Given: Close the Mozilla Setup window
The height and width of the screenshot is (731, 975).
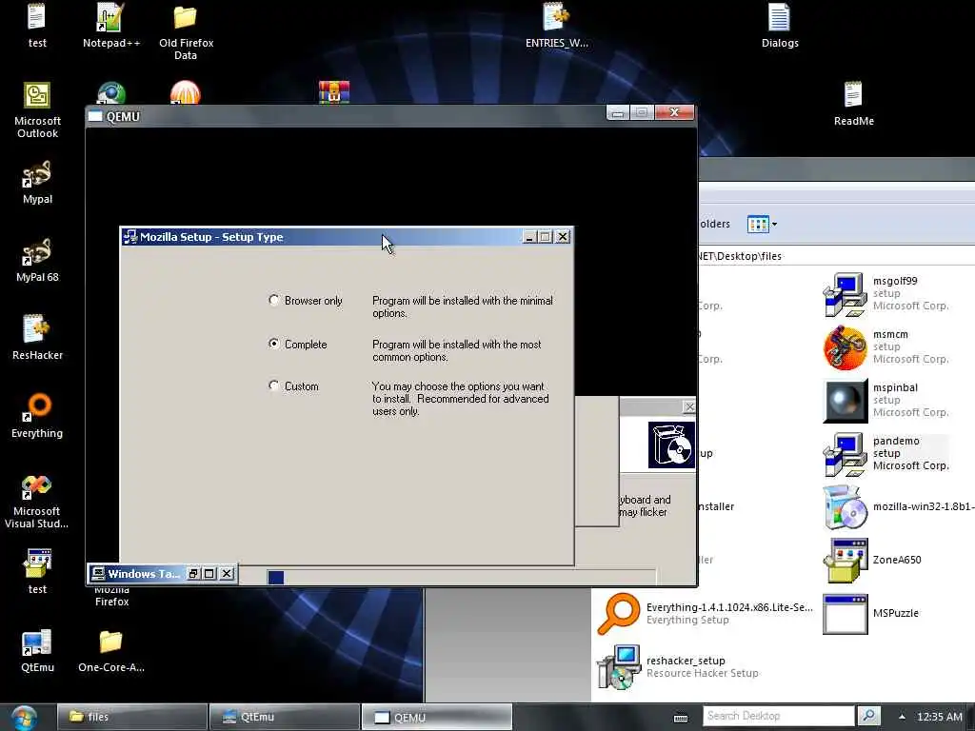Looking at the screenshot, I should click(562, 236).
